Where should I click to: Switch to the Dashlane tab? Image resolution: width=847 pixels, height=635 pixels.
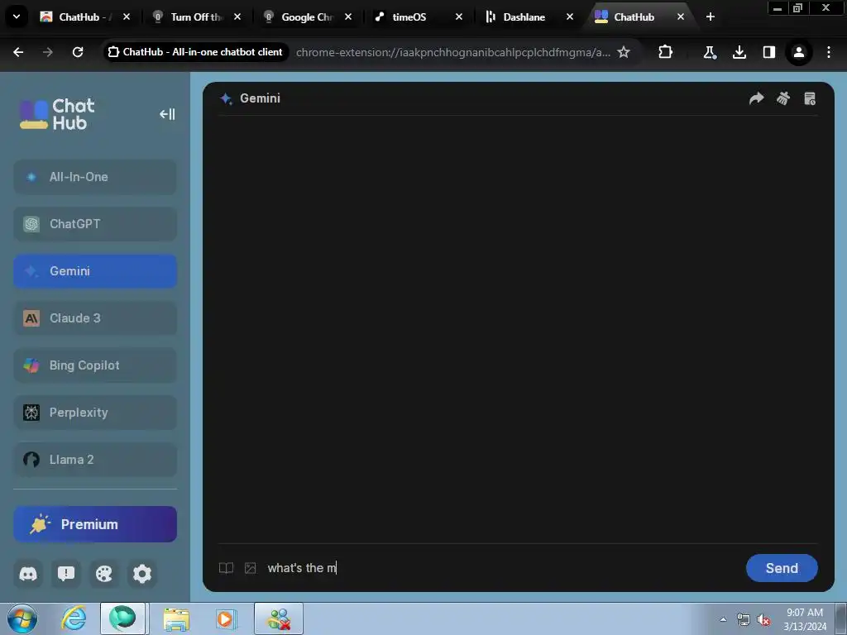[521, 17]
